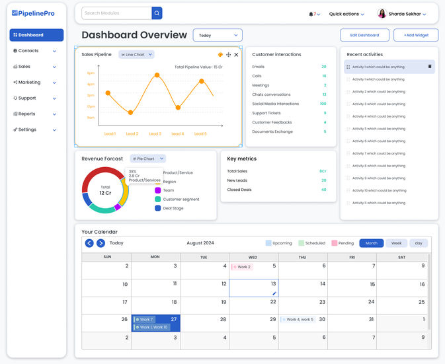The width and height of the screenshot is (445, 364).
Task: Click the Lead 5 data point on line chart
Action: coord(202,81)
